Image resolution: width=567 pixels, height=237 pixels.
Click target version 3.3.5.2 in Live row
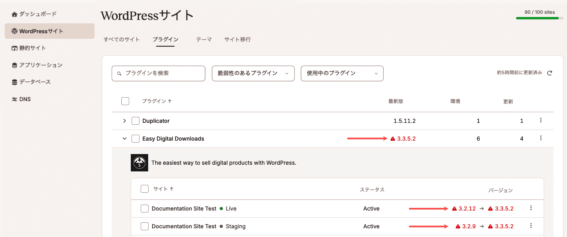point(504,209)
